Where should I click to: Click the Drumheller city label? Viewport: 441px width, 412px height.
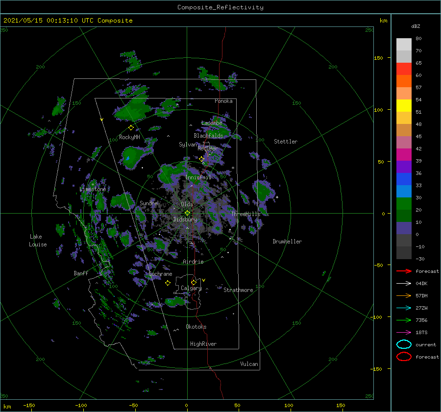click(287, 242)
